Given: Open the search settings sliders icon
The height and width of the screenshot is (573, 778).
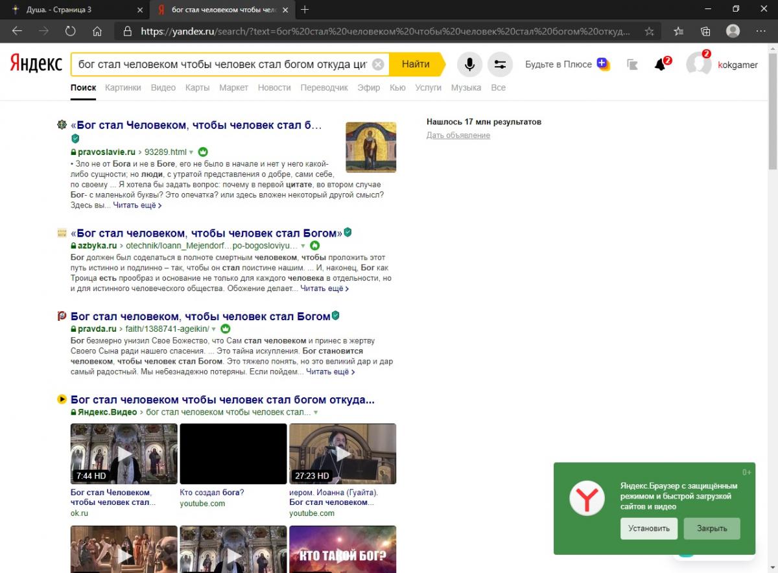Looking at the screenshot, I should pos(500,64).
